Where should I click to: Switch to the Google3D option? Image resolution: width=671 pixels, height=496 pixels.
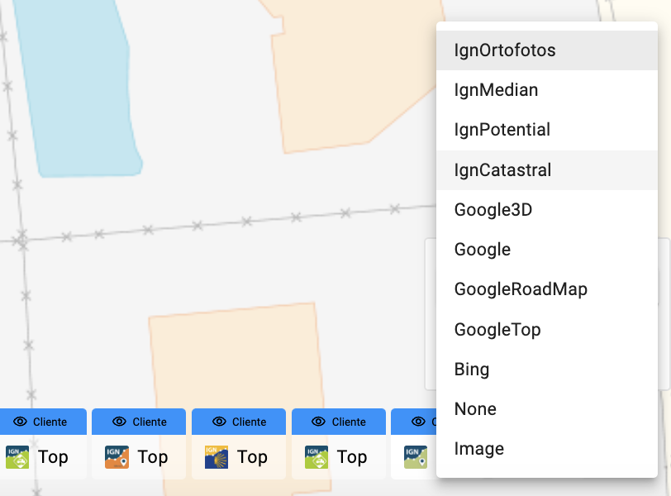click(547, 210)
